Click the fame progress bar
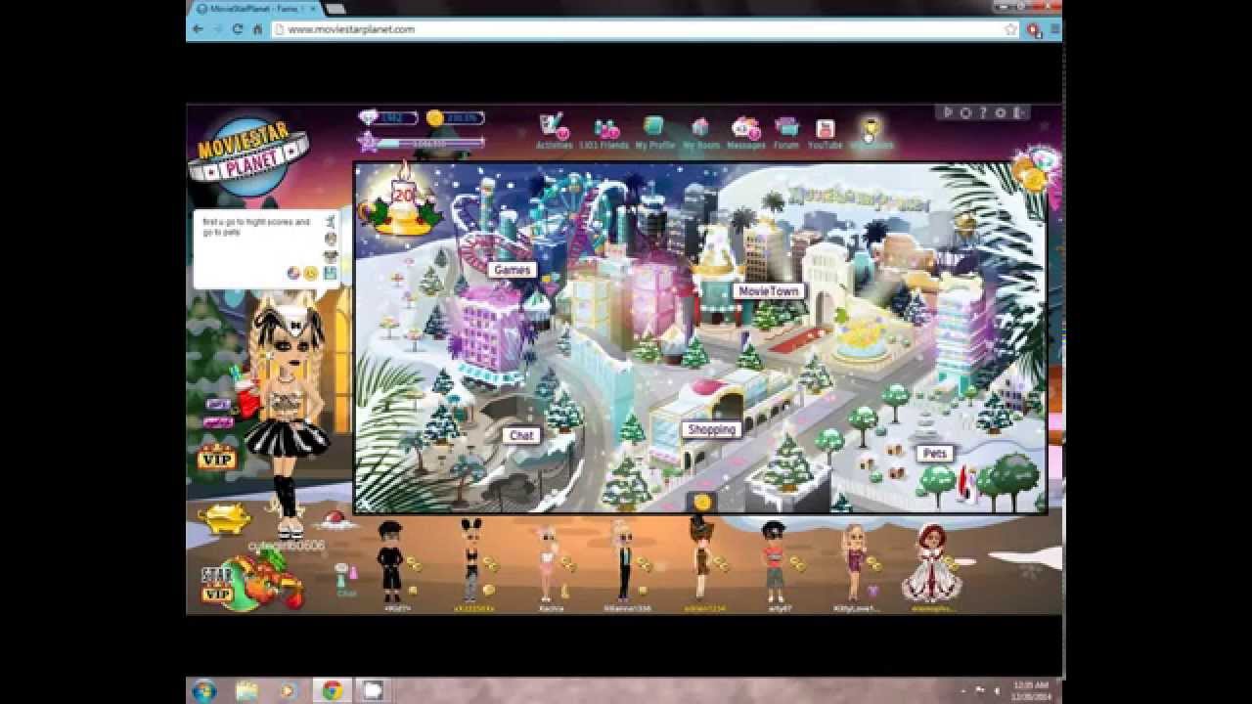Viewport: 1252px width, 704px height. coord(431,143)
